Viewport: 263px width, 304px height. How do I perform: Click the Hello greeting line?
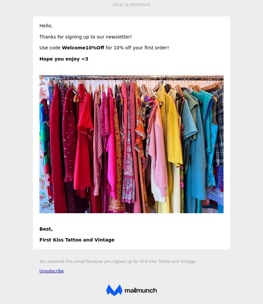[x=46, y=26]
